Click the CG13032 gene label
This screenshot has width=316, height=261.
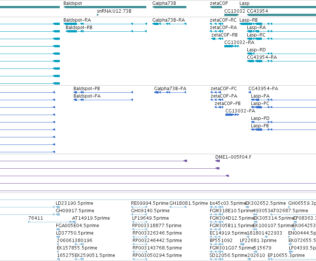coord(235,11)
